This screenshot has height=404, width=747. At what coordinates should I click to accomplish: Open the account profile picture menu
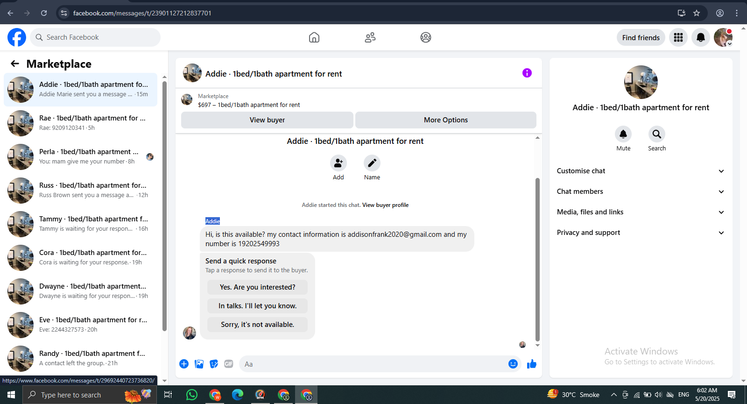(x=723, y=37)
